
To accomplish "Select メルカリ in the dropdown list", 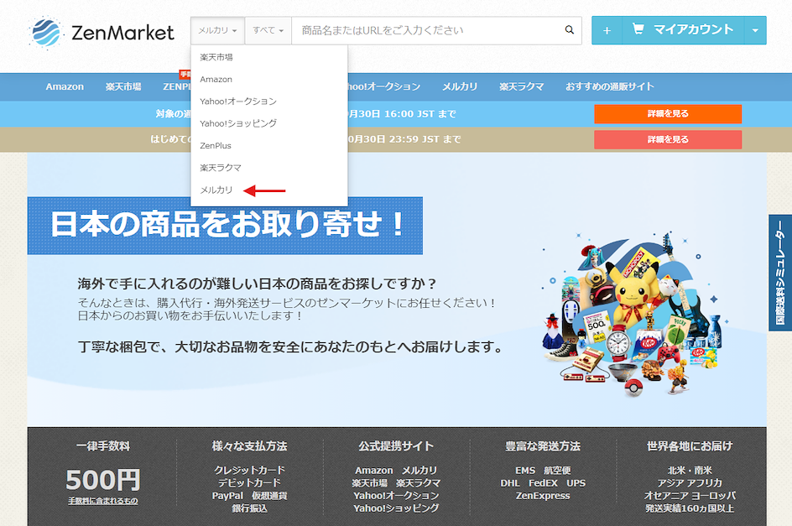I will (268, 190).
